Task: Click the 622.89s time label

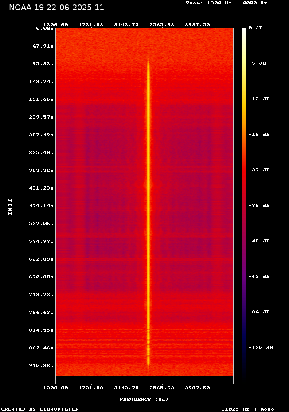Action: point(41,259)
